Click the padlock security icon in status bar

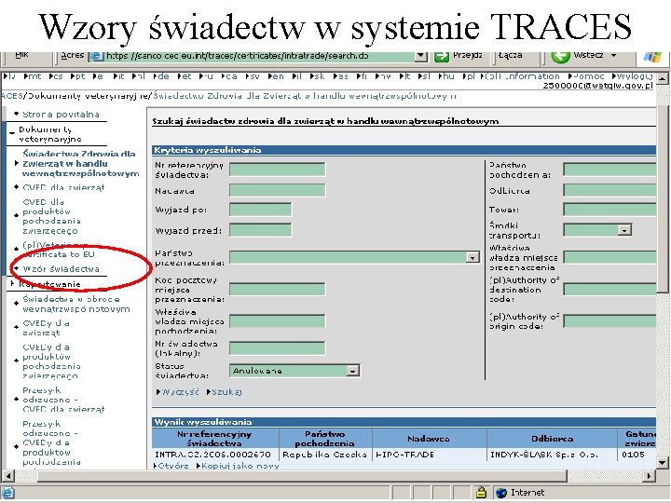click(x=481, y=493)
